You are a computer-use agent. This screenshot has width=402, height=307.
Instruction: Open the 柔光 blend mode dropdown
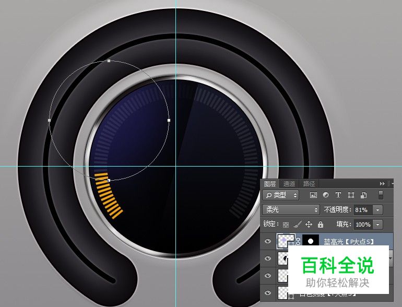pos(291,210)
